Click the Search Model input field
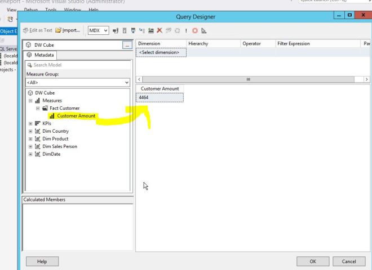Viewport: 372px width, 270px height. point(78,65)
